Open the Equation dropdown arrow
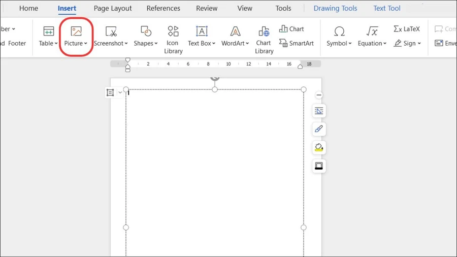This screenshot has height=257, width=457. point(385,43)
